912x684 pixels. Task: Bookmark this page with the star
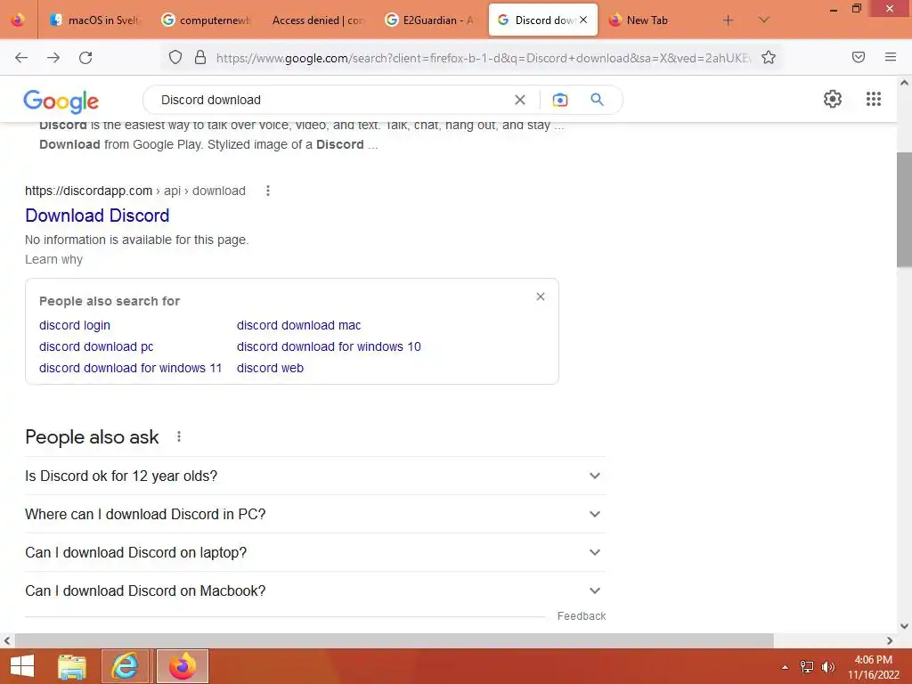[769, 57]
